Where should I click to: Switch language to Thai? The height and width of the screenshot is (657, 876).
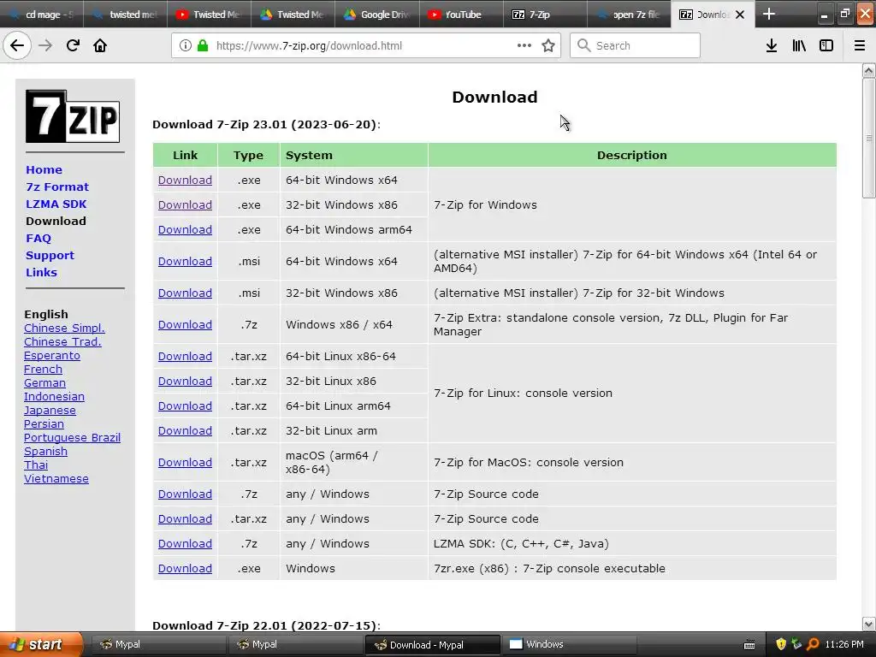(x=36, y=465)
